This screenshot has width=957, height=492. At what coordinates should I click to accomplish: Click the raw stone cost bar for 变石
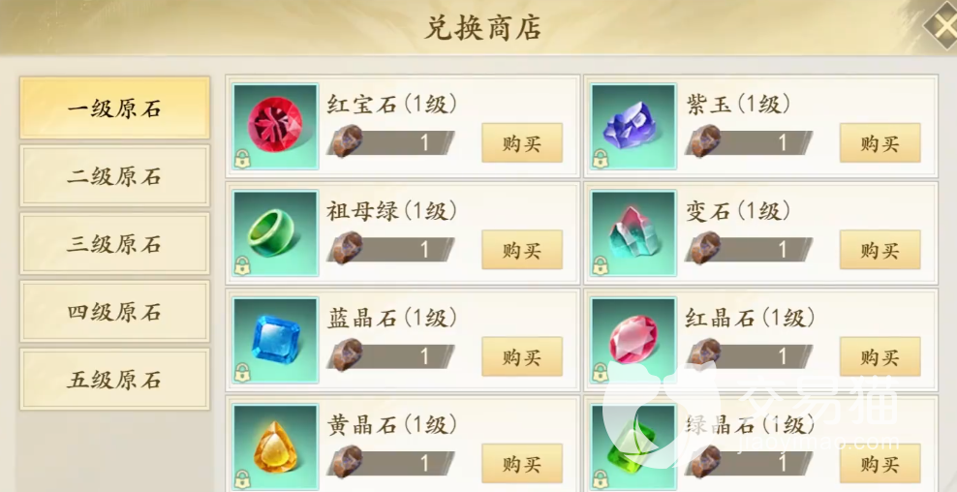749,250
